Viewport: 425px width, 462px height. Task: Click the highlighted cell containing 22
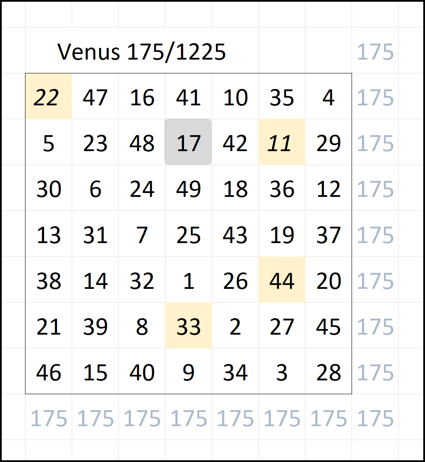tap(48, 97)
